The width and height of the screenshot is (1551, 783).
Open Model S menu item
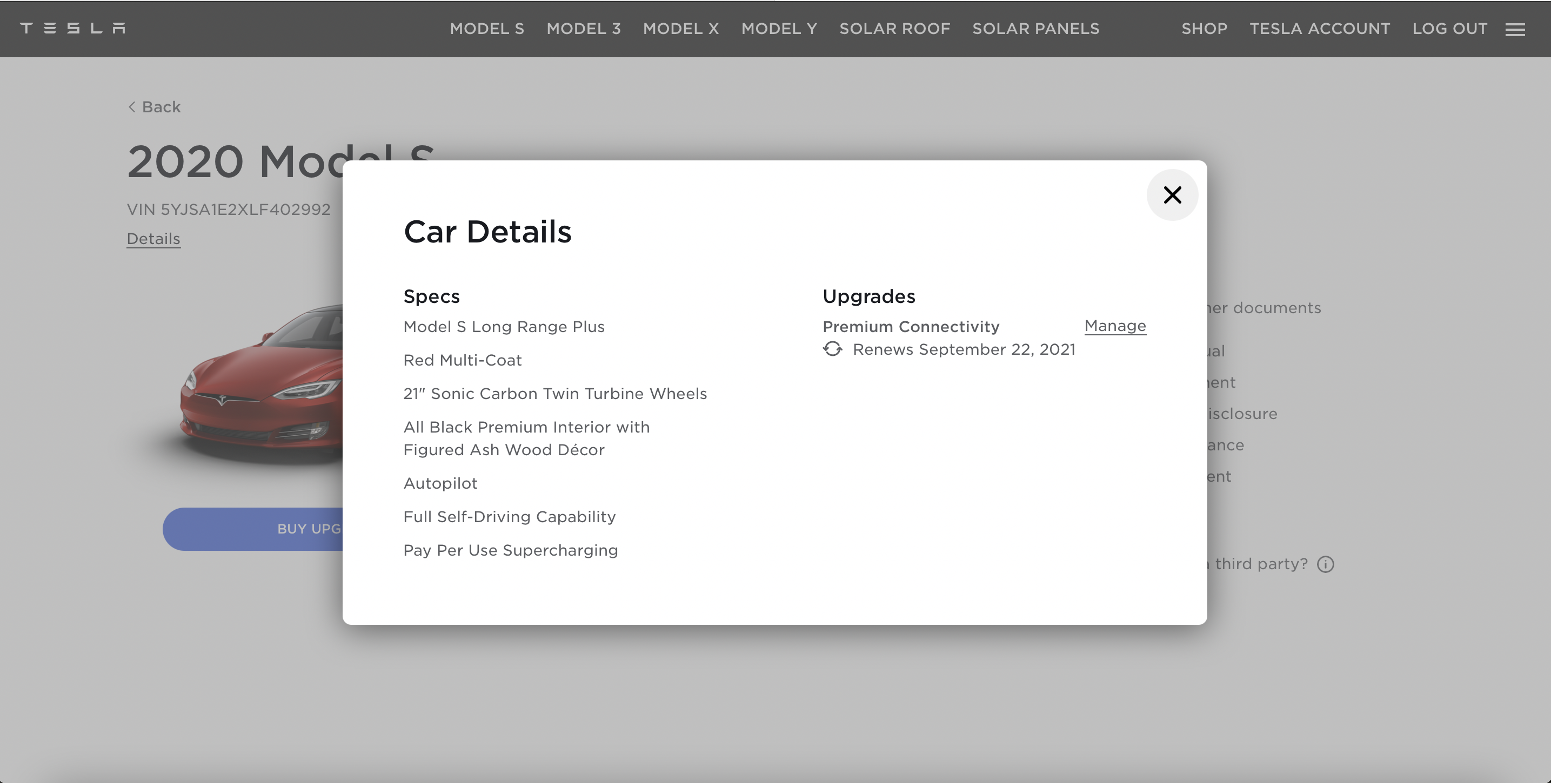[486, 29]
